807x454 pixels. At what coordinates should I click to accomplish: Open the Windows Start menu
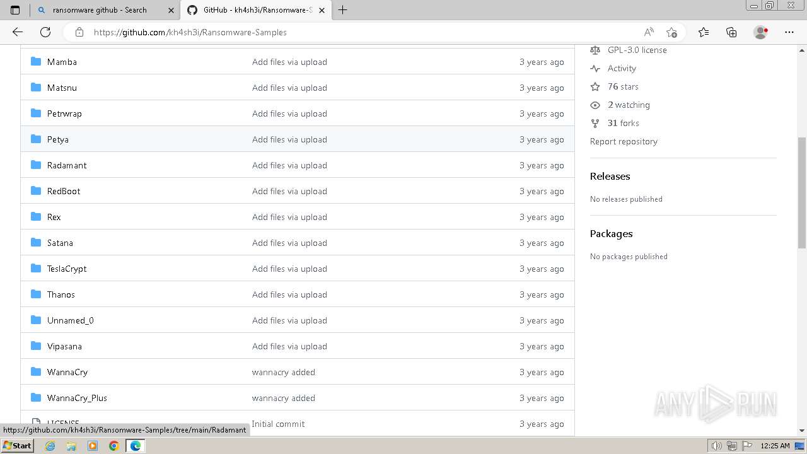[18, 446]
